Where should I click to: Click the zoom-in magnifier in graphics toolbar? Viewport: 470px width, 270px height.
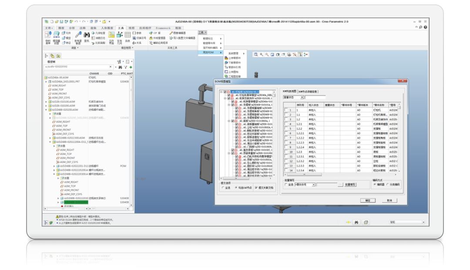[x=262, y=54]
